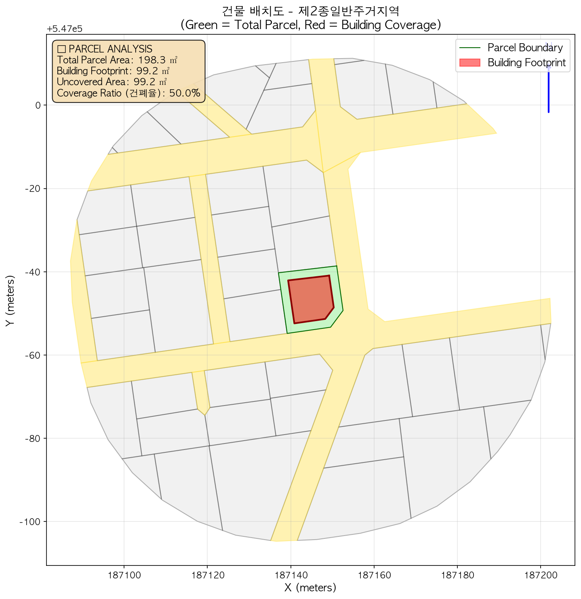Click the red Building Footprint legend swatch
The height and width of the screenshot is (599, 581).
point(469,63)
